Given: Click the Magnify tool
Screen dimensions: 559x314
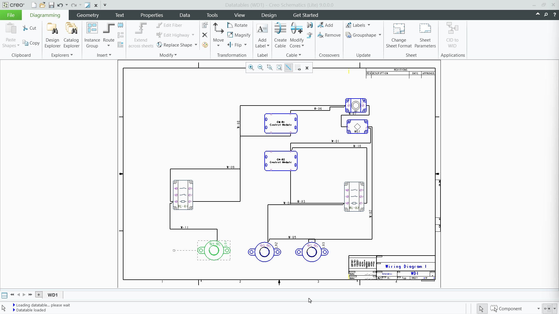Looking at the screenshot, I should (239, 35).
